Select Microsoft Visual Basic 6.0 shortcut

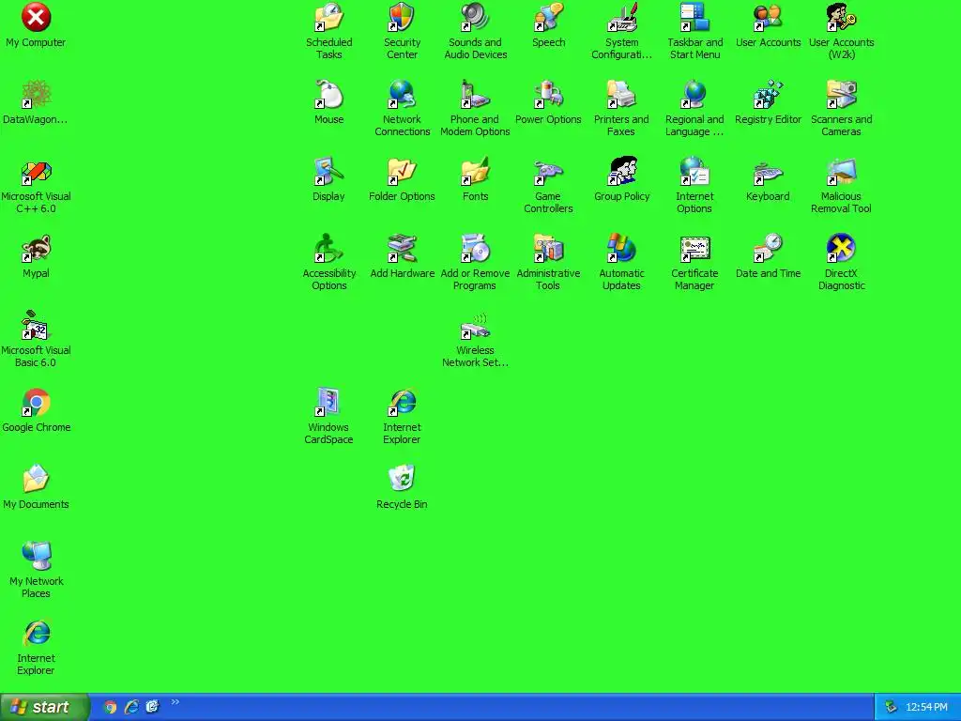(x=36, y=326)
